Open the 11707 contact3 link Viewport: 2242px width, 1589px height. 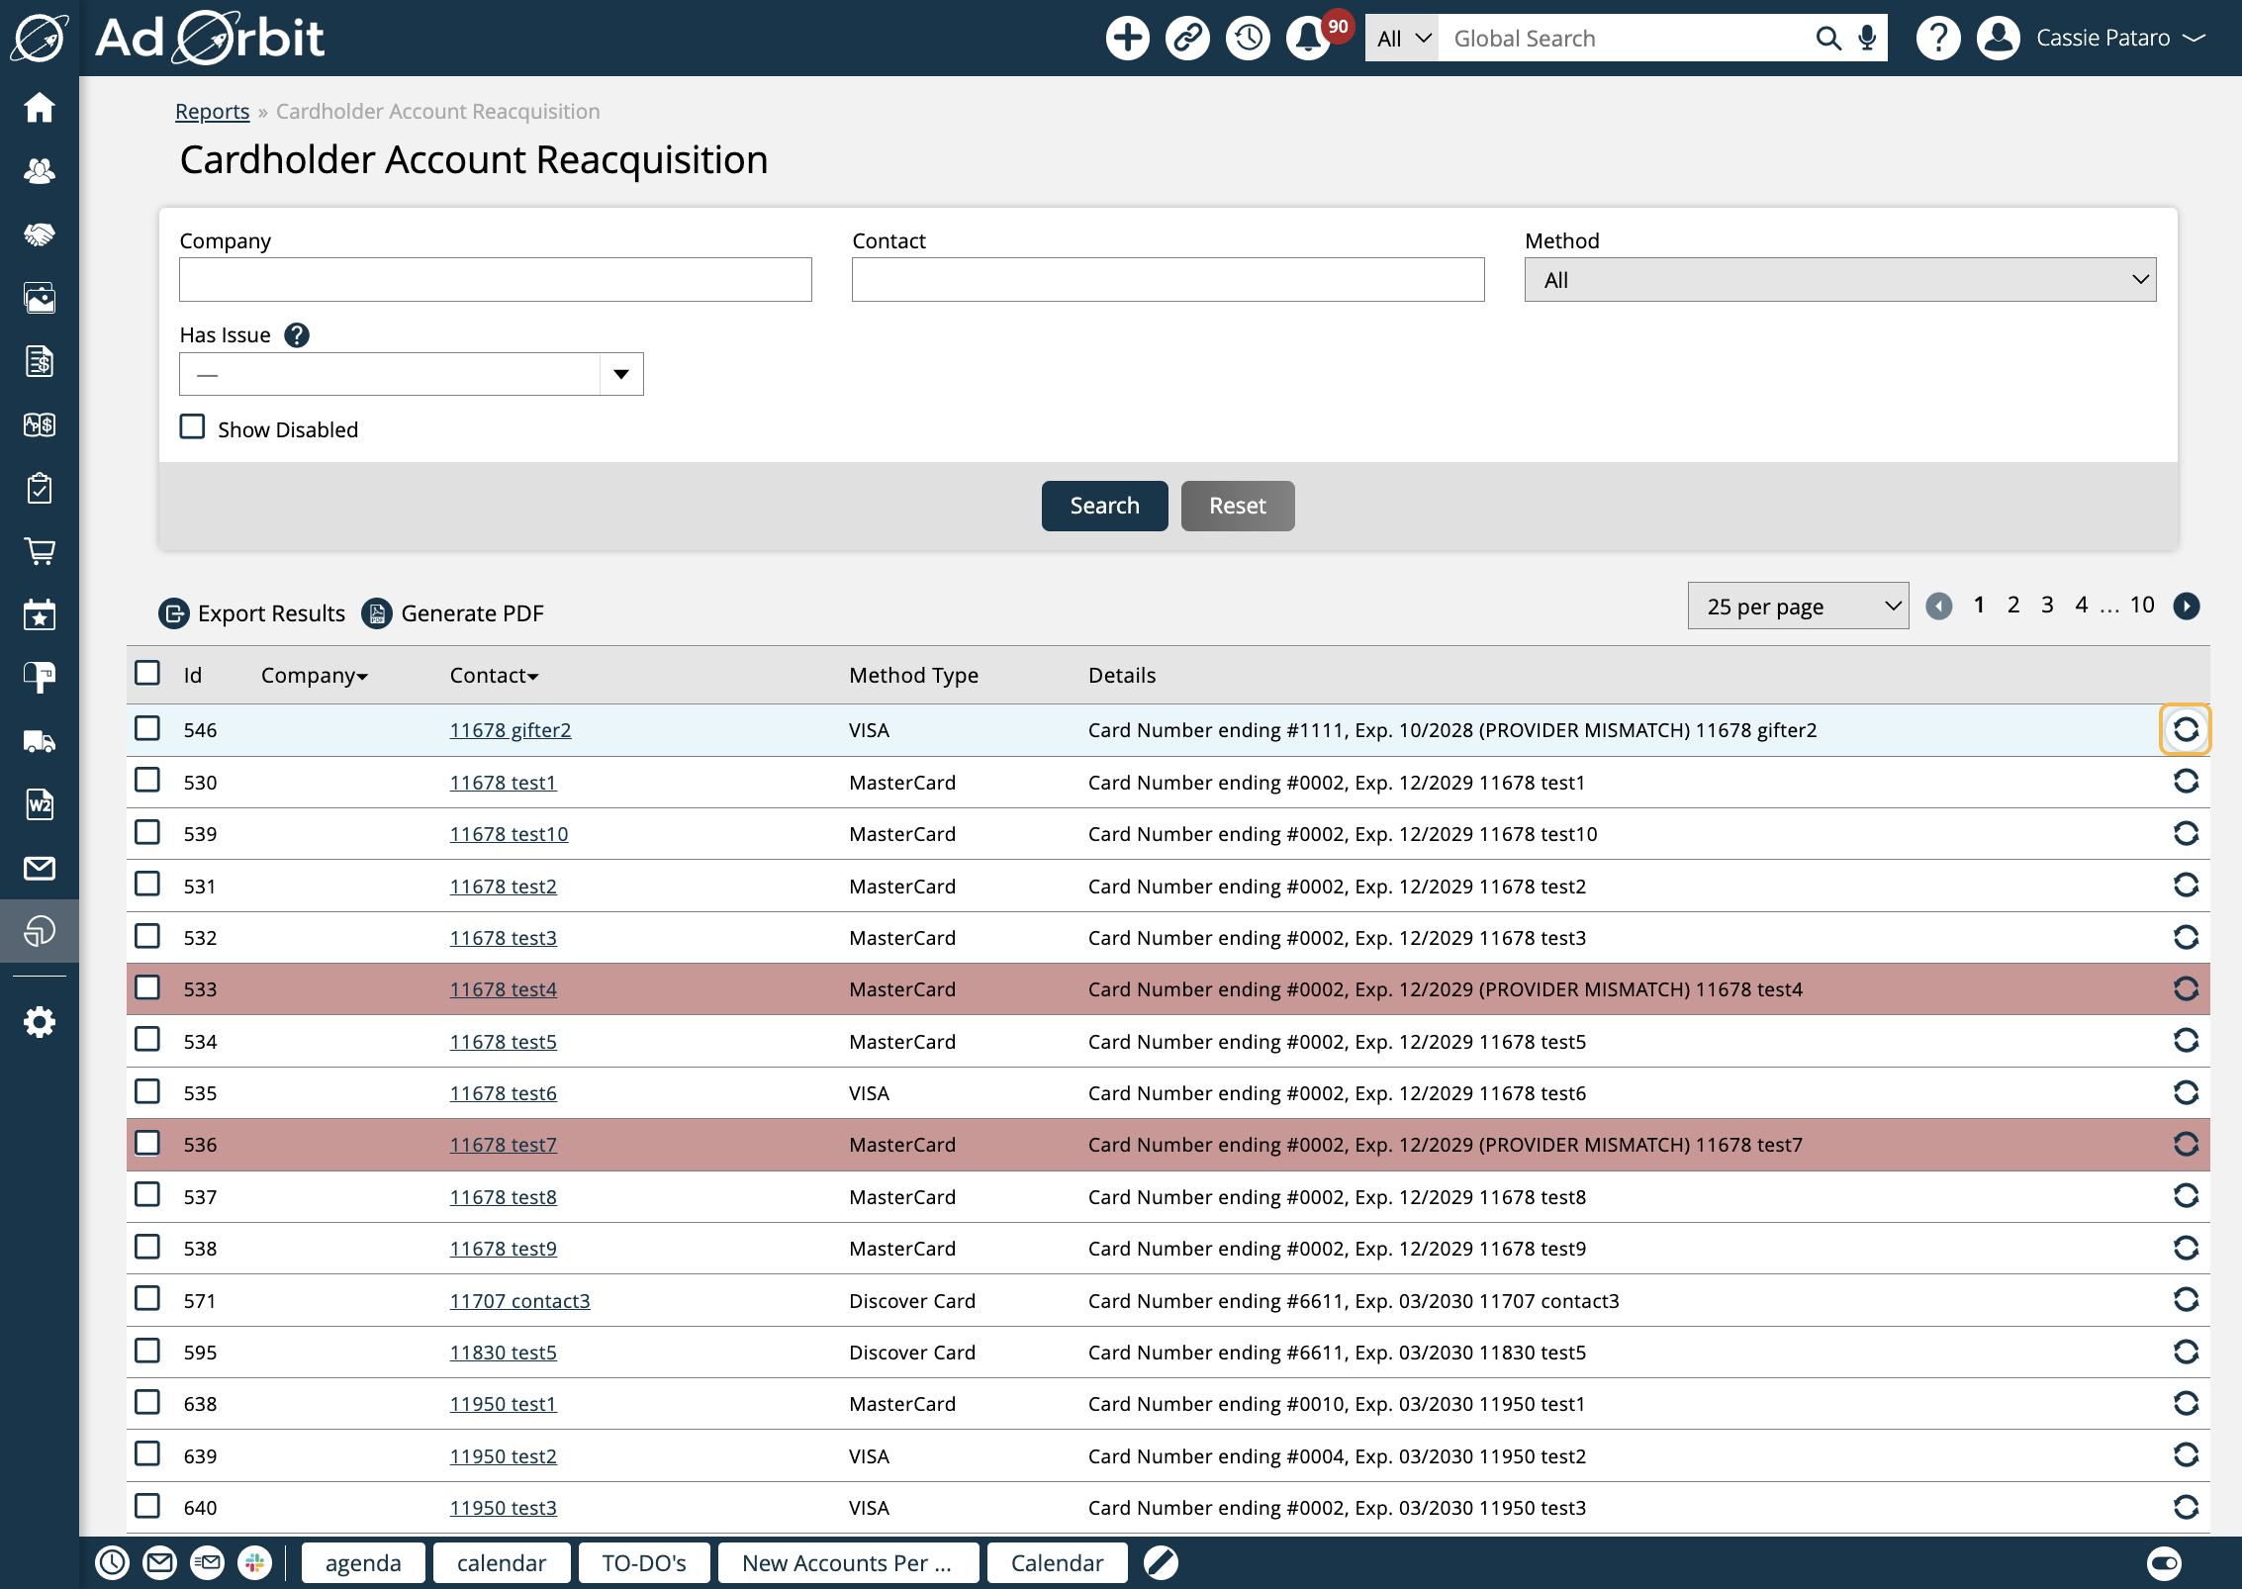[x=519, y=1301]
